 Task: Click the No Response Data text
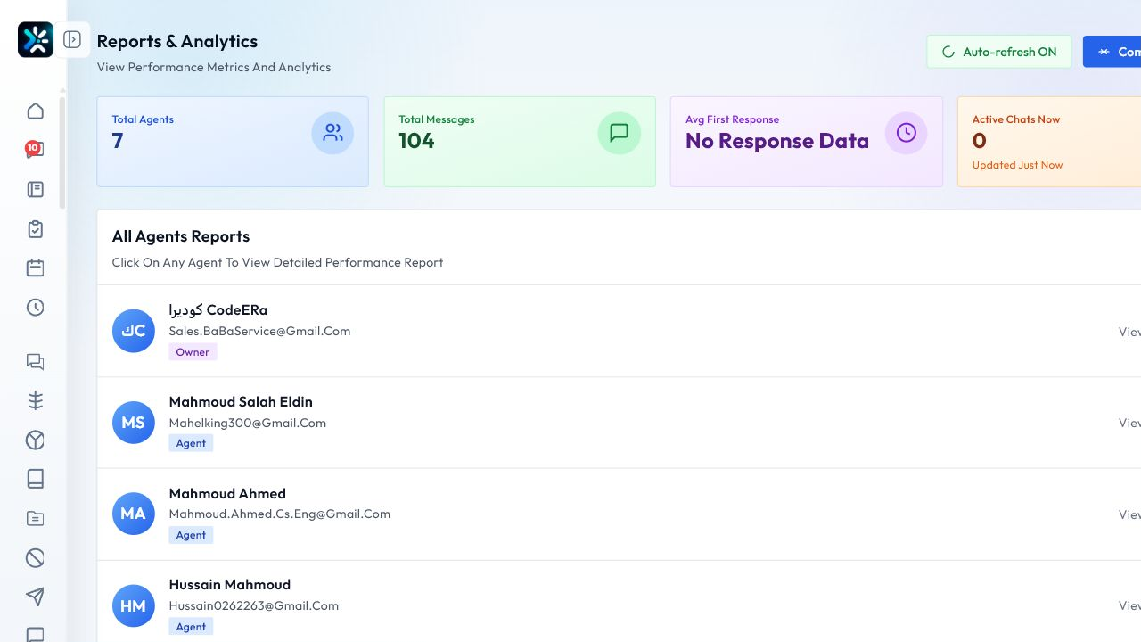777,141
